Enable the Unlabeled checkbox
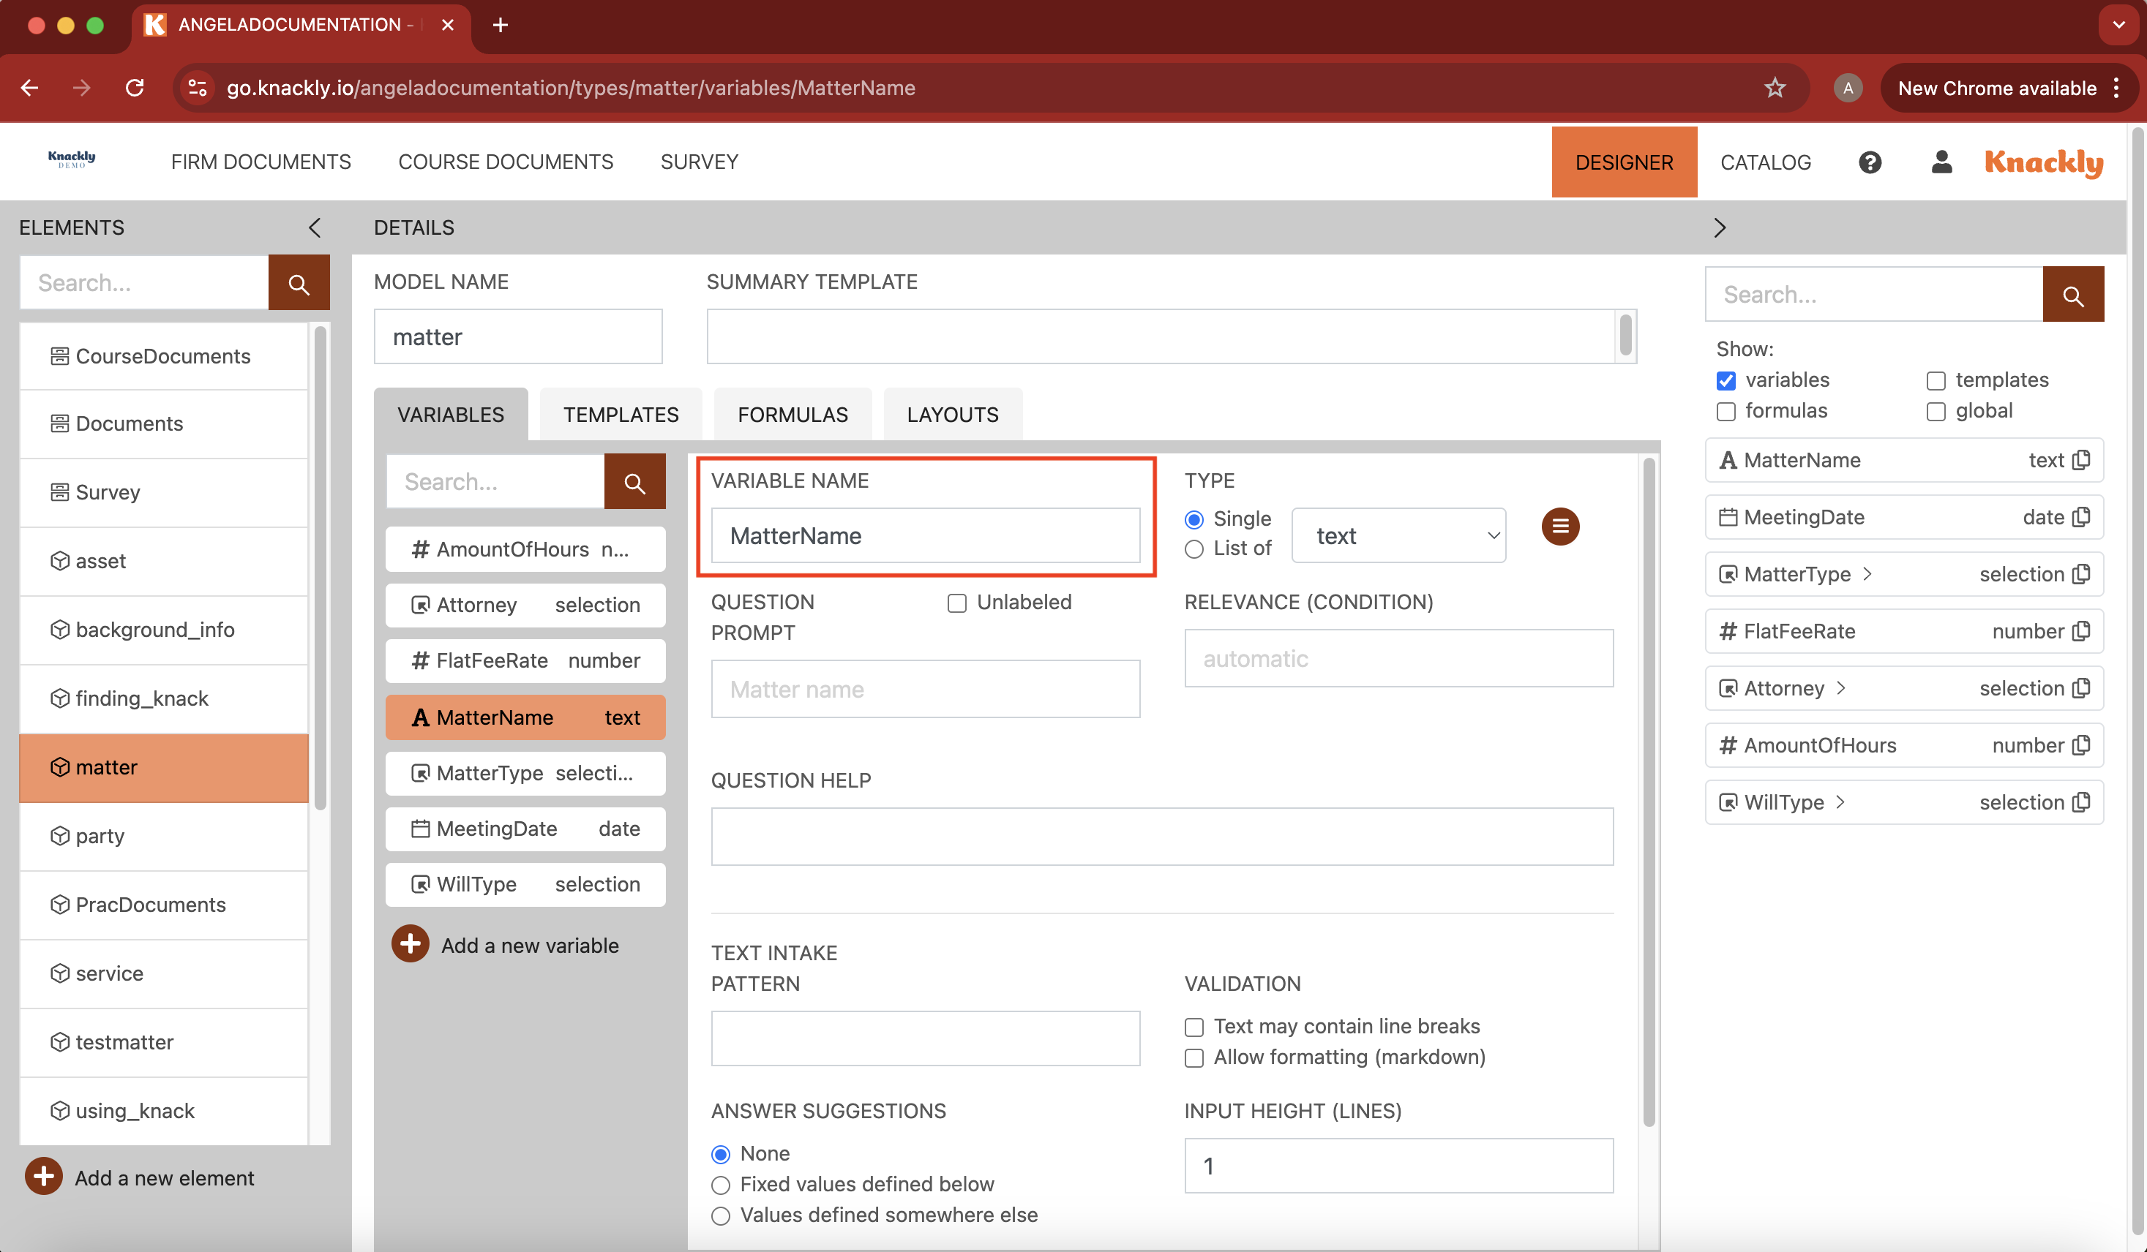The width and height of the screenshot is (2147, 1252). tap(956, 603)
